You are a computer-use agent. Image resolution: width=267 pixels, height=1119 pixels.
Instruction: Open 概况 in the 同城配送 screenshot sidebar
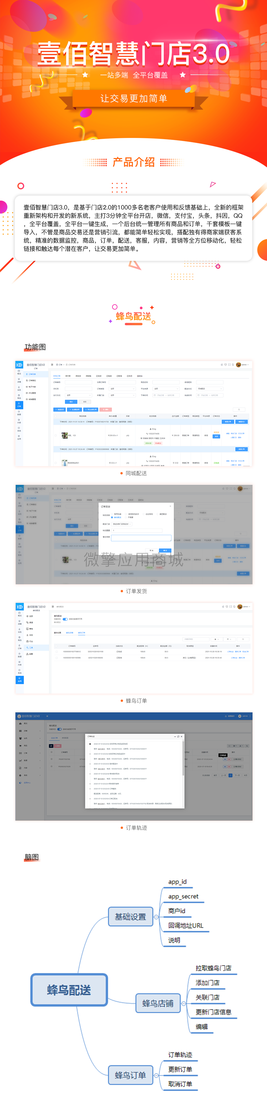(19, 372)
